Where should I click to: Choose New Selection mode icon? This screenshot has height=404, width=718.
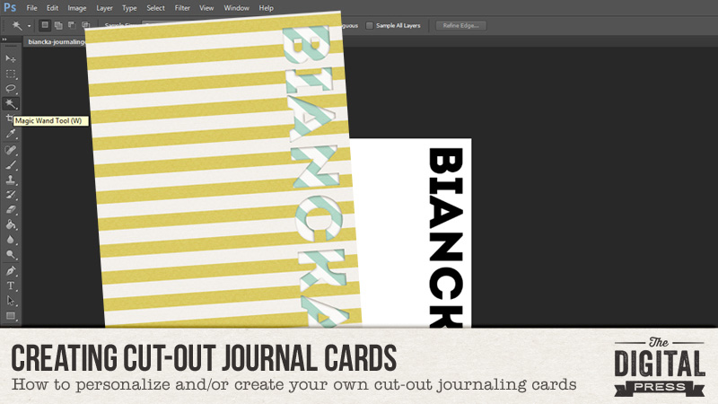44,25
